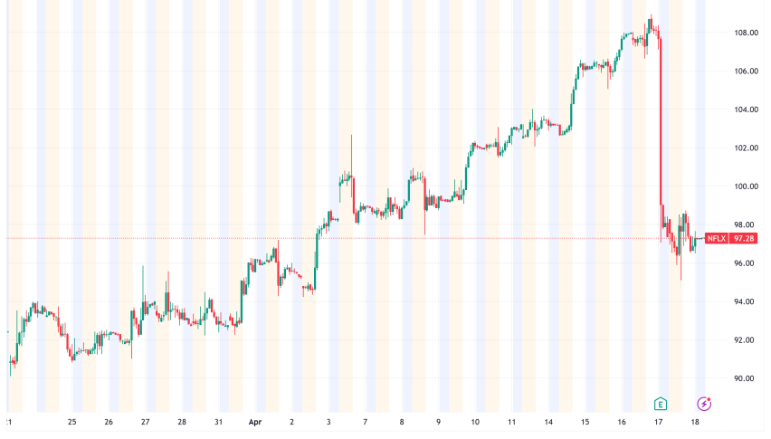The width and height of the screenshot is (771, 439).
Task: Select the Apr label on time axis
Action: click(253, 422)
